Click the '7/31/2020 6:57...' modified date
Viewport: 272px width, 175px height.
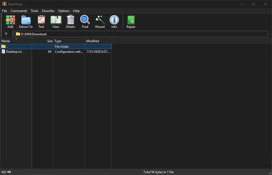[98, 52]
